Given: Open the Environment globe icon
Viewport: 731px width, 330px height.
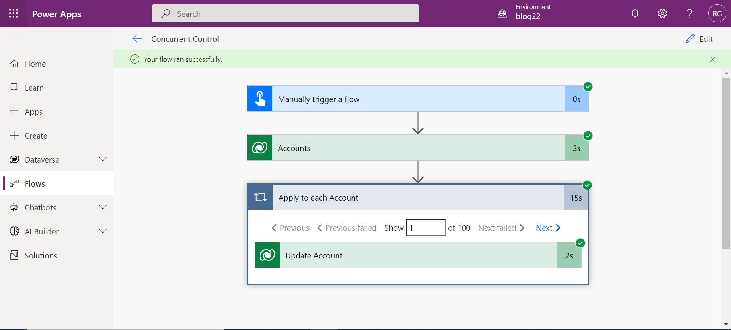Looking at the screenshot, I should (502, 14).
